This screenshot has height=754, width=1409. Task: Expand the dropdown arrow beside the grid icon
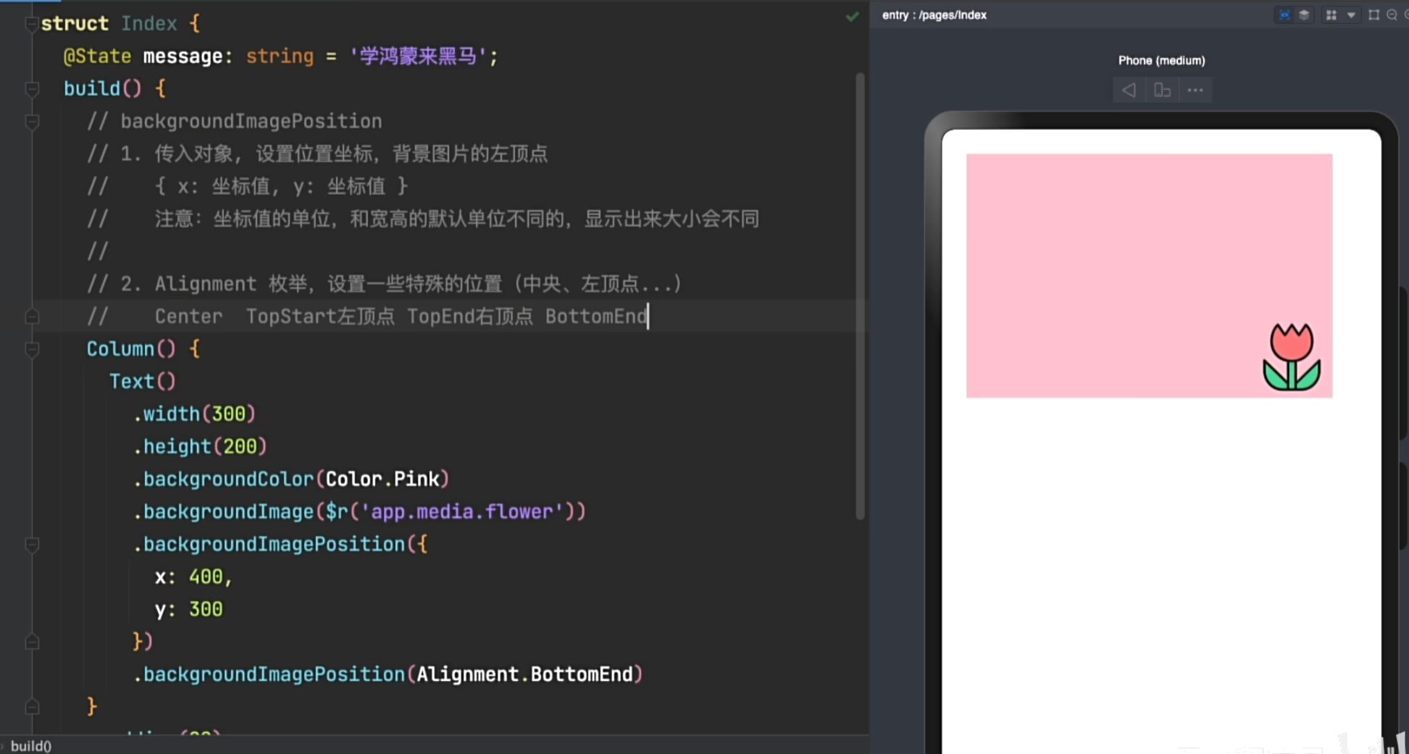point(1351,15)
